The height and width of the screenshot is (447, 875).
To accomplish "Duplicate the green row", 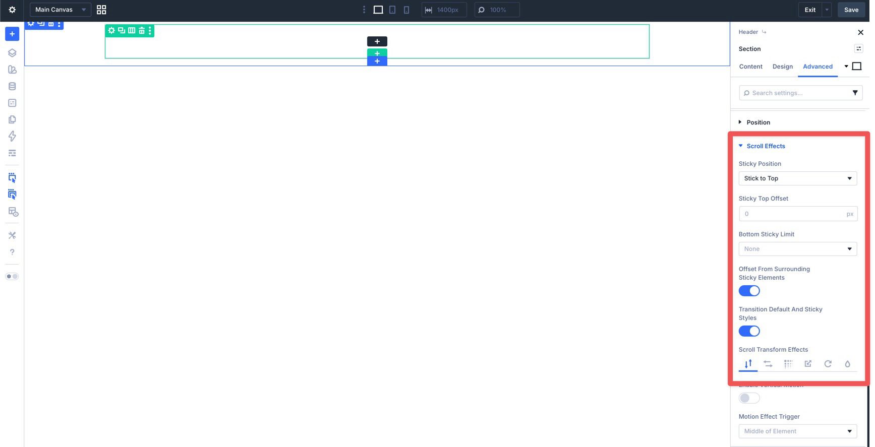I will point(122,31).
